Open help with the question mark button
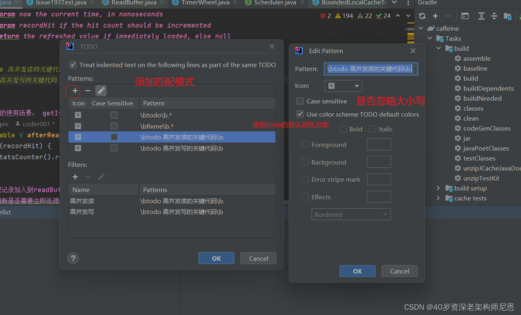This screenshot has width=521, height=315. point(73,258)
